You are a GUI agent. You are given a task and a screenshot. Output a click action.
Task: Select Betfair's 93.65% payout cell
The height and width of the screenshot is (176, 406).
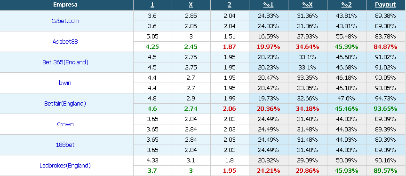(385, 109)
